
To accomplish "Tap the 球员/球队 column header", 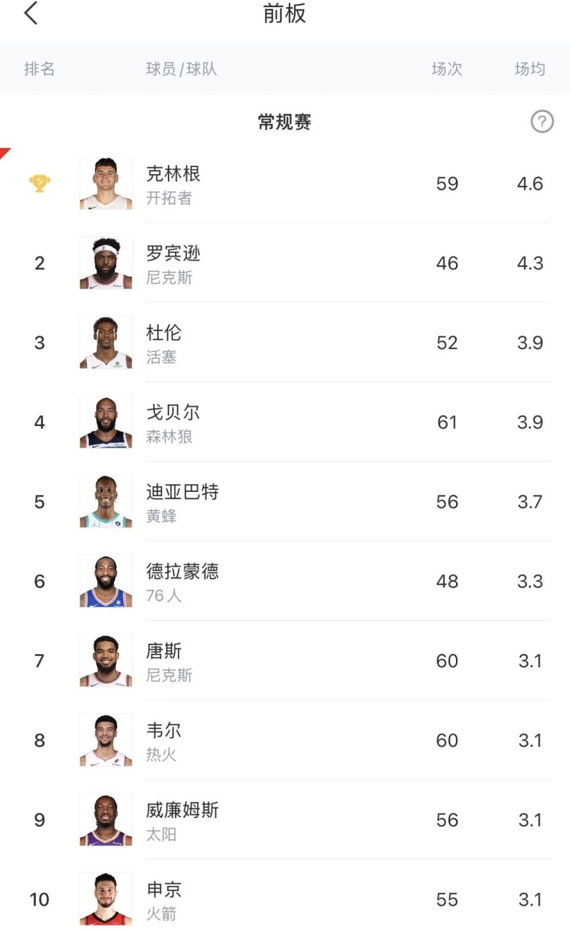I will [181, 69].
